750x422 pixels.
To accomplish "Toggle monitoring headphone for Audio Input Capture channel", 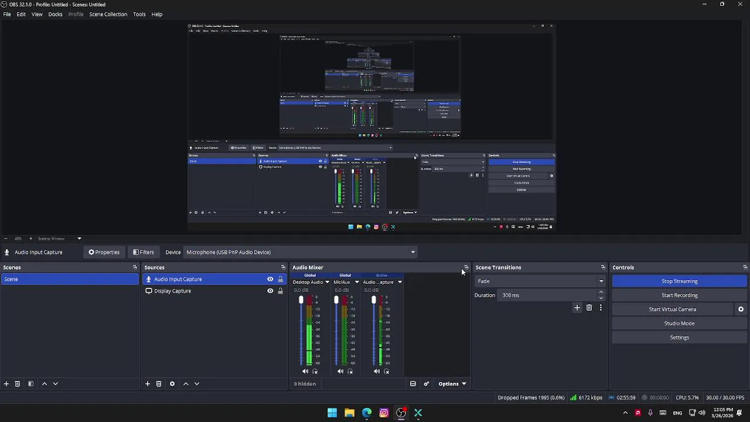I will coord(386,371).
